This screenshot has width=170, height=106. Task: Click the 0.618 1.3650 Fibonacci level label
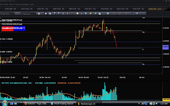click(x=6, y=52)
